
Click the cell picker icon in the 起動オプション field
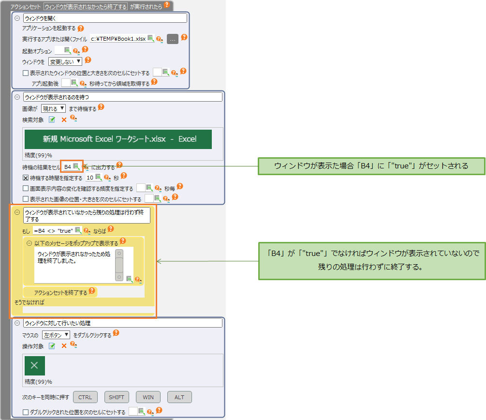(67, 50)
